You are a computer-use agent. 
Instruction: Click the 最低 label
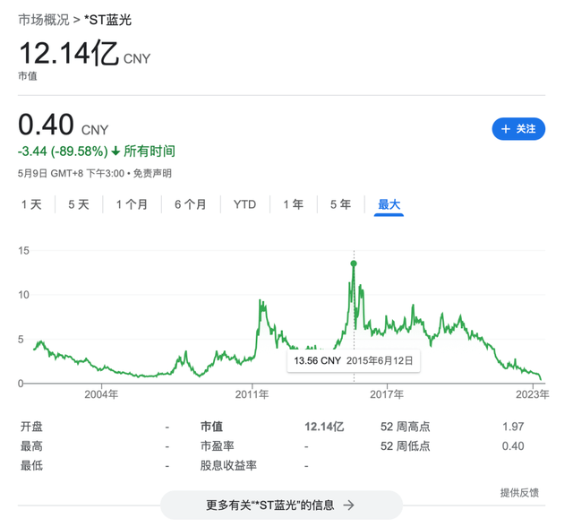31,465
